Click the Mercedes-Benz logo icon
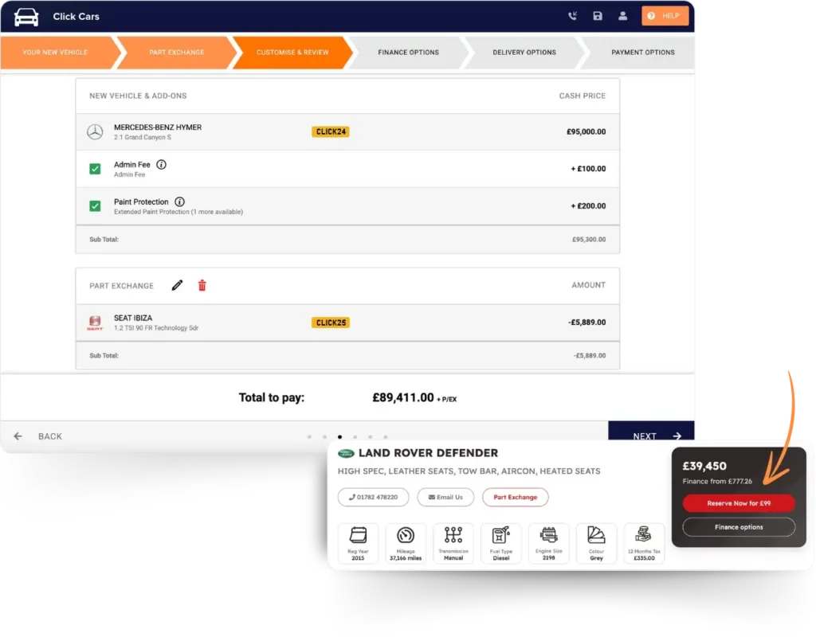816x637 pixels. click(95, 131)
